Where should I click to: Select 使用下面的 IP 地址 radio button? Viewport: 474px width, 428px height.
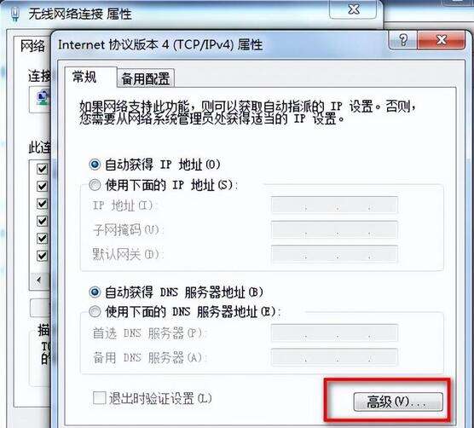95,185
